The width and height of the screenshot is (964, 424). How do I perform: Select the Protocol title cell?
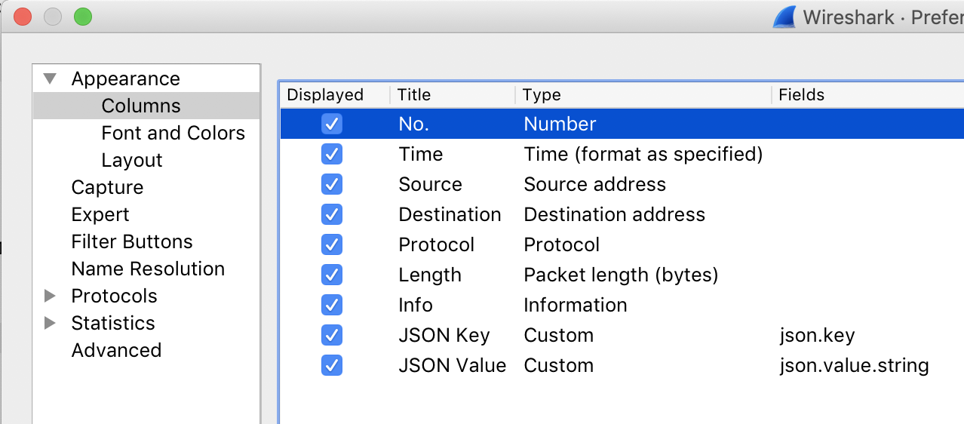[x=437, y=244]
